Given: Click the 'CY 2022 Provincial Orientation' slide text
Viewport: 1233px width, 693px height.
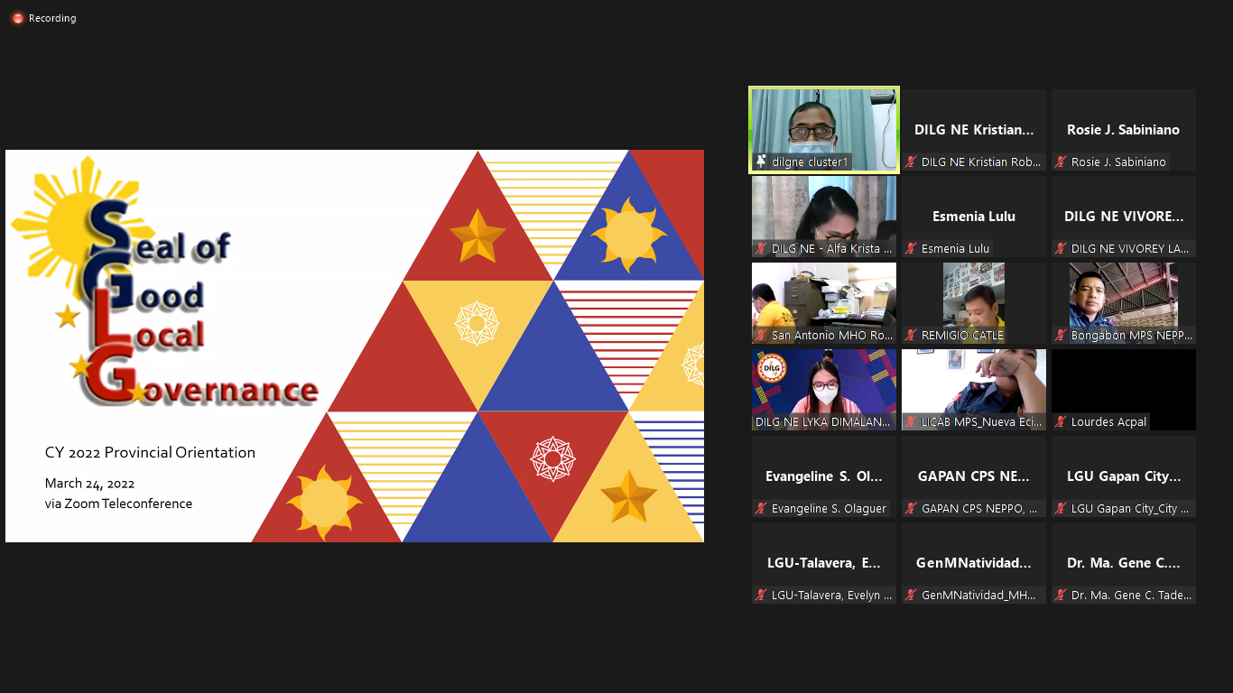Looking at the screenshot, I should [x=150, y=453].
